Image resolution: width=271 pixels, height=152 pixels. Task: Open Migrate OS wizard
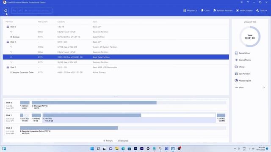click(190, 11)
